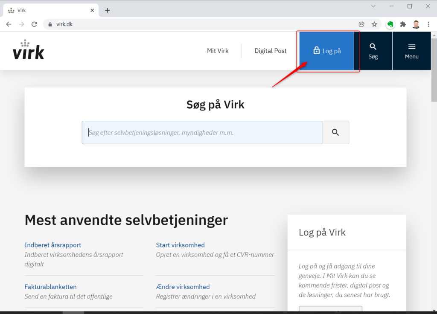Click the Virk logo

[x=29, y=49]
